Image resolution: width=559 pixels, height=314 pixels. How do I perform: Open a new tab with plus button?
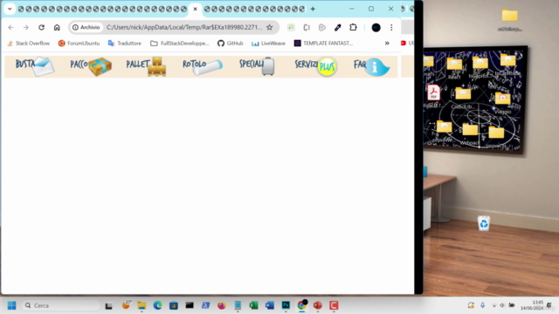[313, 9]
